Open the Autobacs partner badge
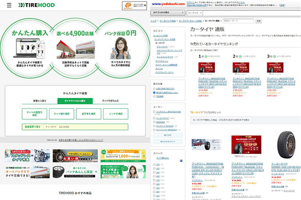 (135, 6)
